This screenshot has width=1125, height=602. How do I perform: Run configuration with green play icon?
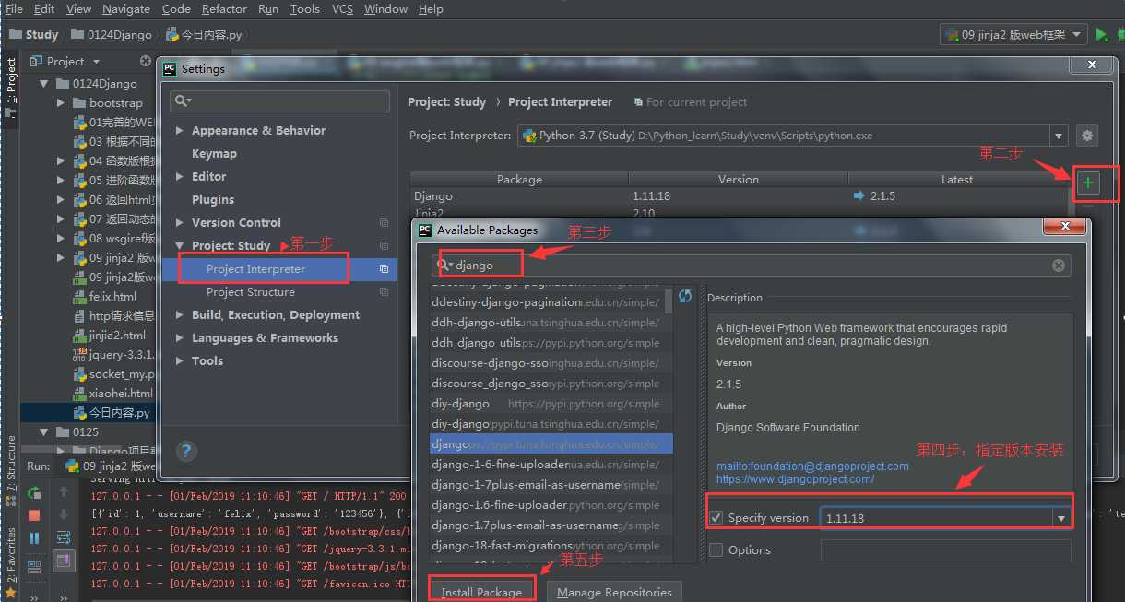click(x=1101, y=34)
